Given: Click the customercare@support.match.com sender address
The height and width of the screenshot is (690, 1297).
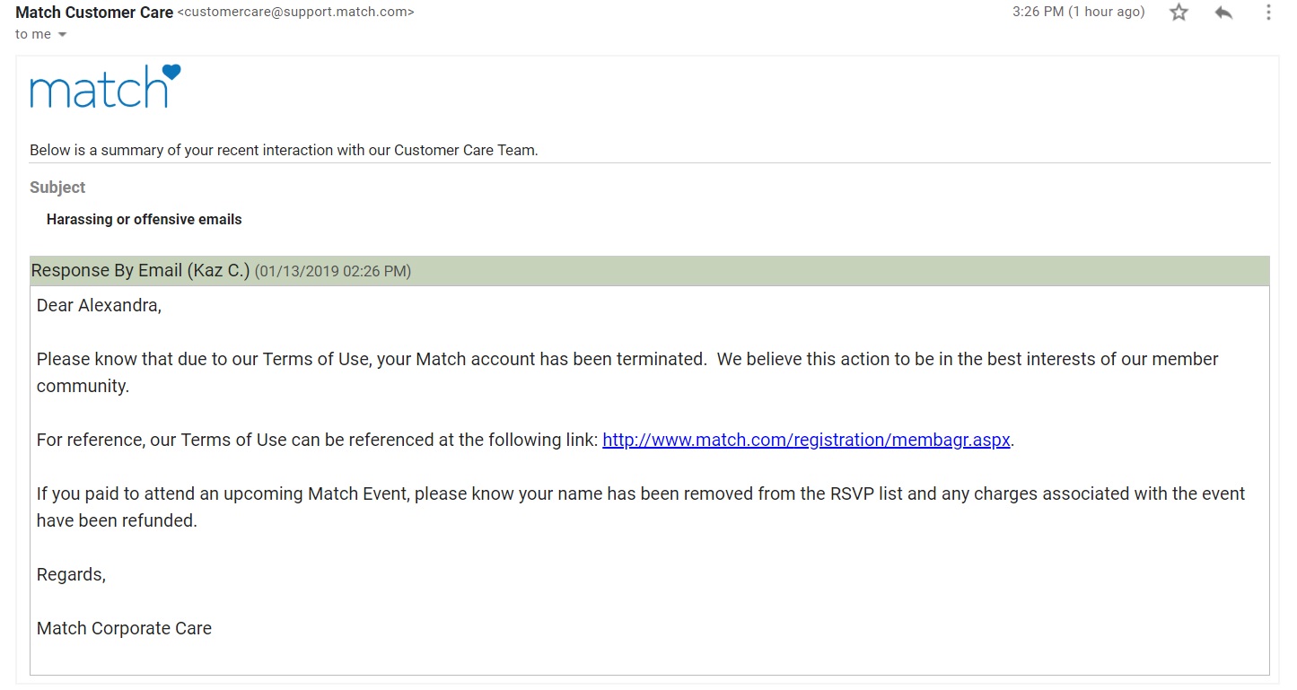Looking at the screenshot, I should coord(296,13).
